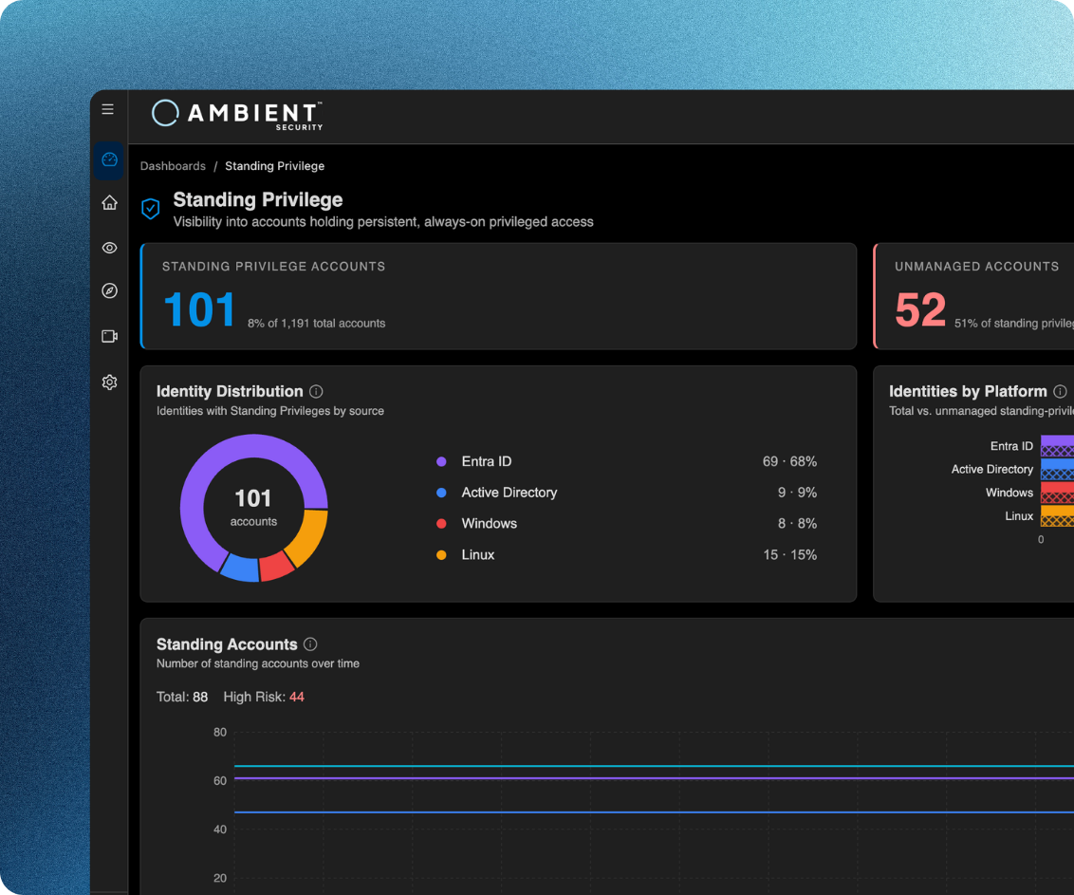Click the Ambient Security logo

pyautogui.click(x=237, y=115)
